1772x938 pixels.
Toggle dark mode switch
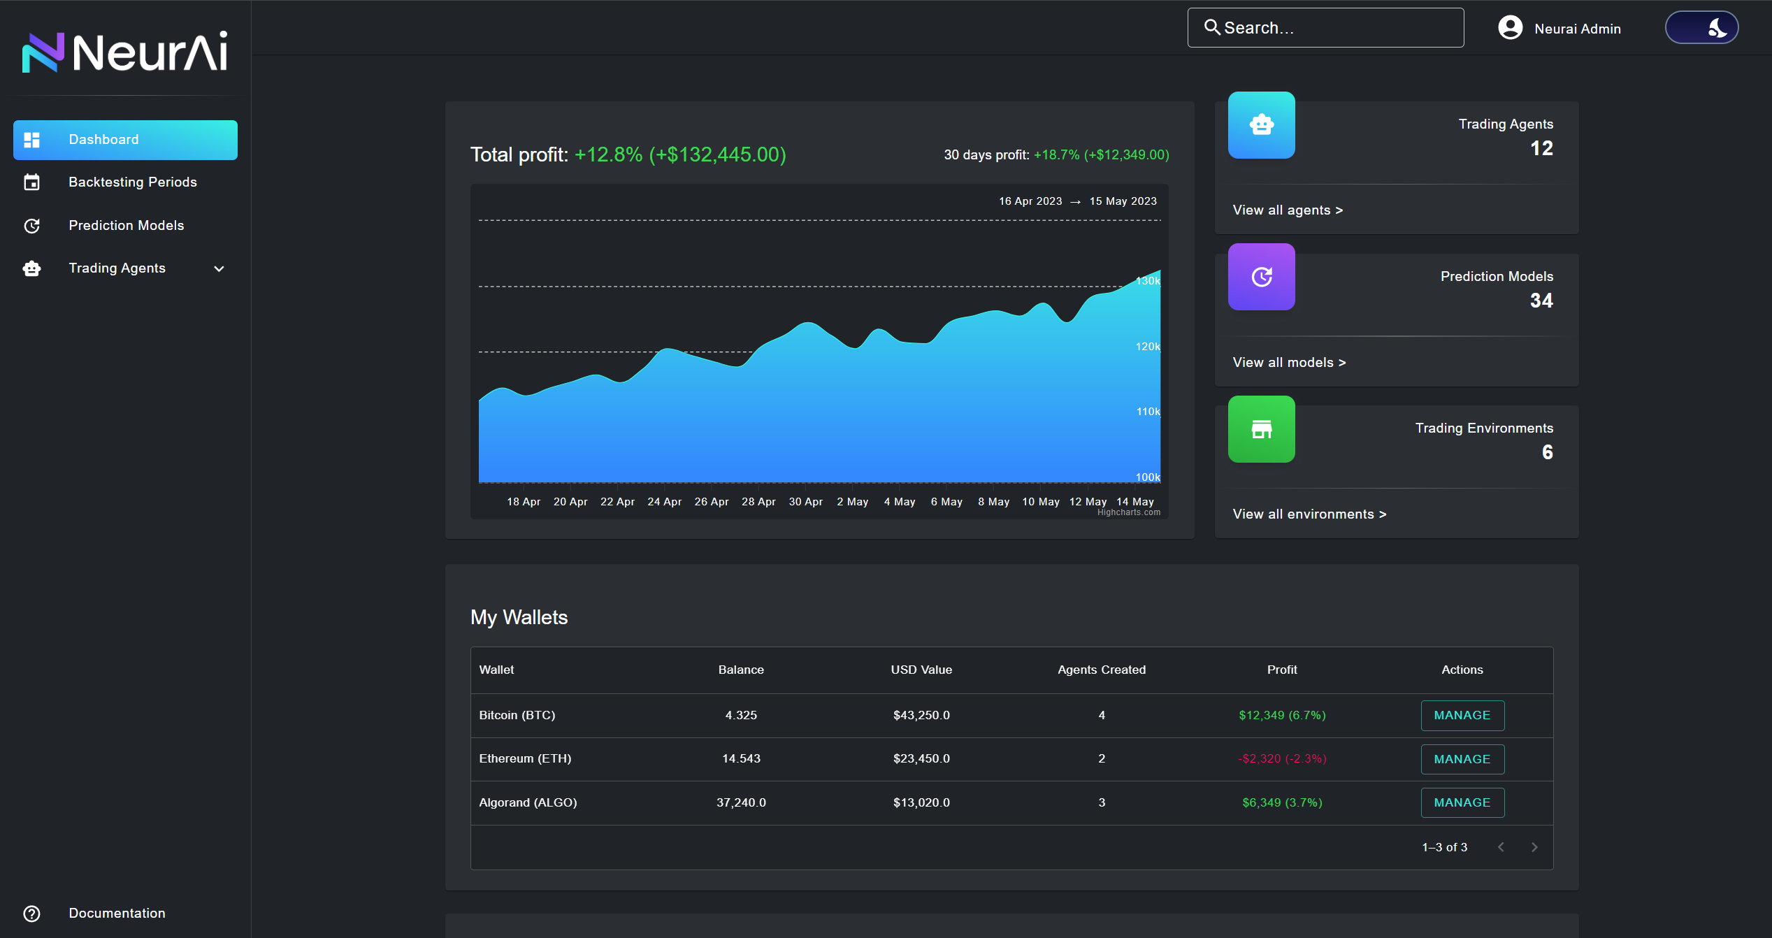click(1701, 28)
